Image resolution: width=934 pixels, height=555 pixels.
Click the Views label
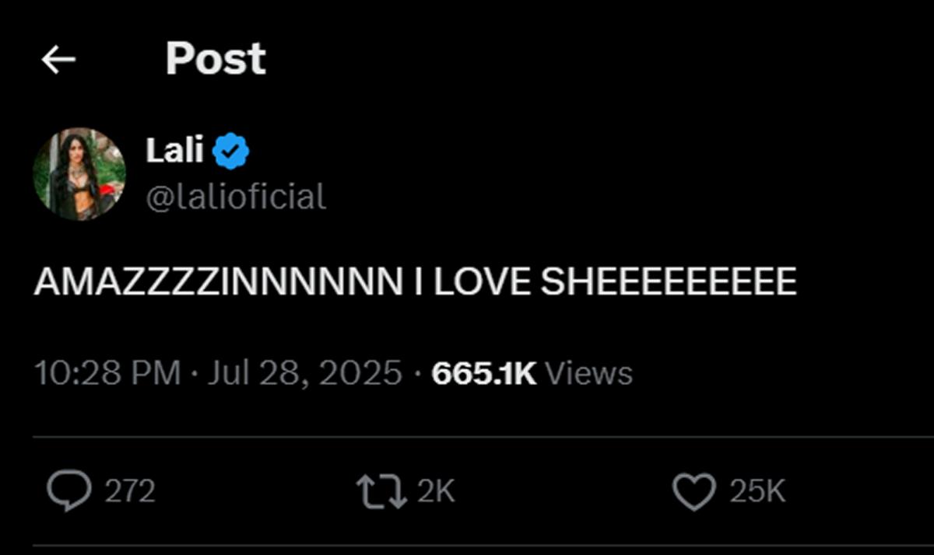coord(588,373)
